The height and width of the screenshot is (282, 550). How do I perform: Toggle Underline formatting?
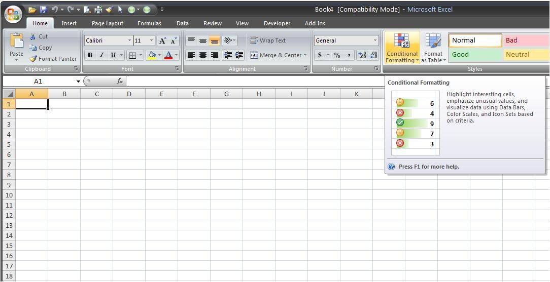[x=113, y=55]
